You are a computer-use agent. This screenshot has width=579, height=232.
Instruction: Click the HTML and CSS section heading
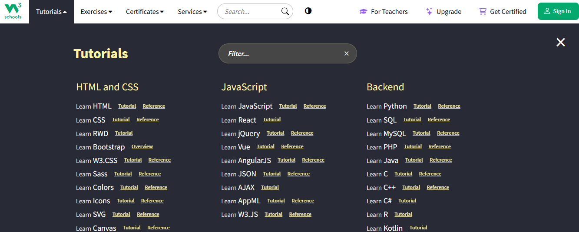tap(107, 87)
